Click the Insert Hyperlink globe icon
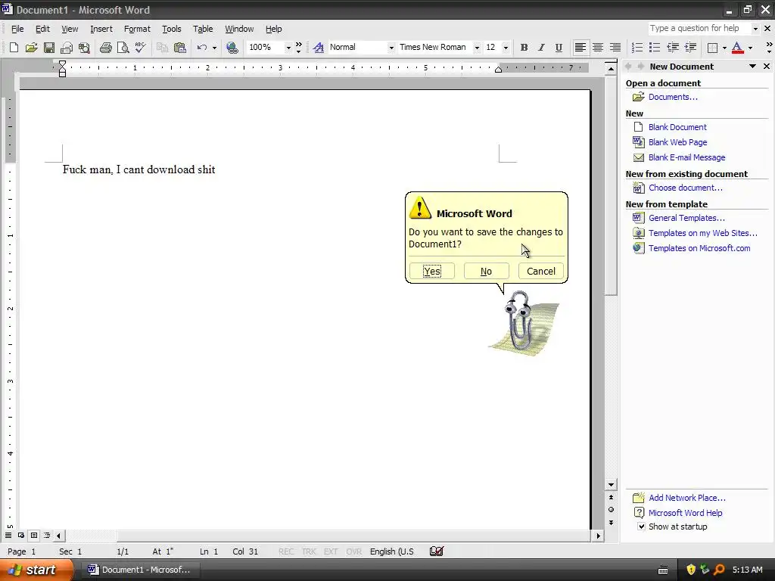The height and width of the screenshot is (581, 775). [232, 48]
